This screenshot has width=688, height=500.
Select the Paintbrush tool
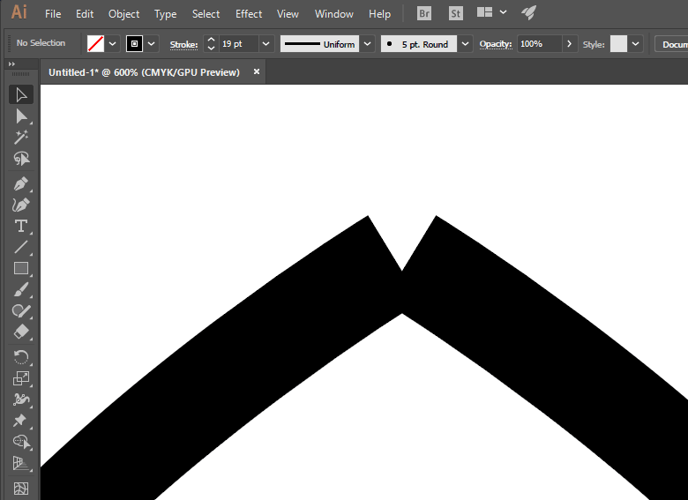click(x=21, y=289)
